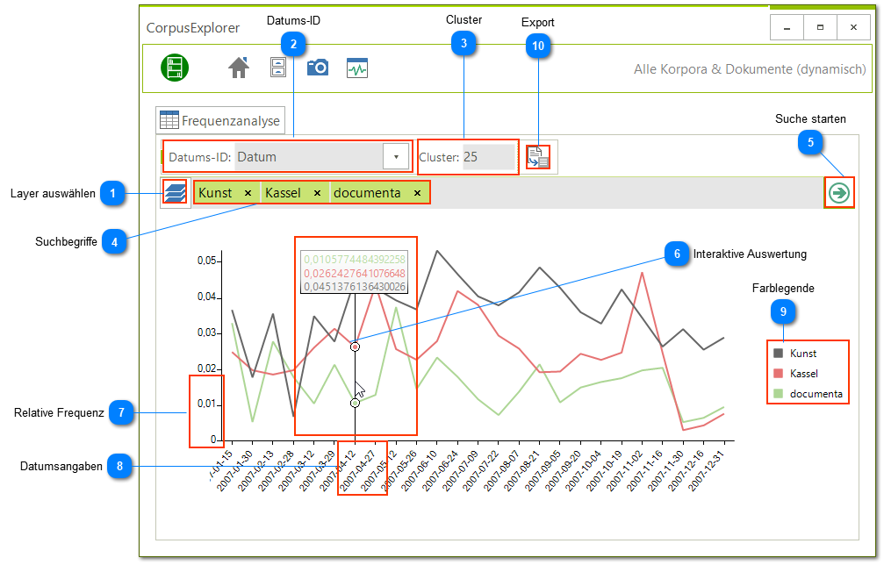Remove the documenta search term
This screenshot has width=884, height=565.
(x=417, y=193)
